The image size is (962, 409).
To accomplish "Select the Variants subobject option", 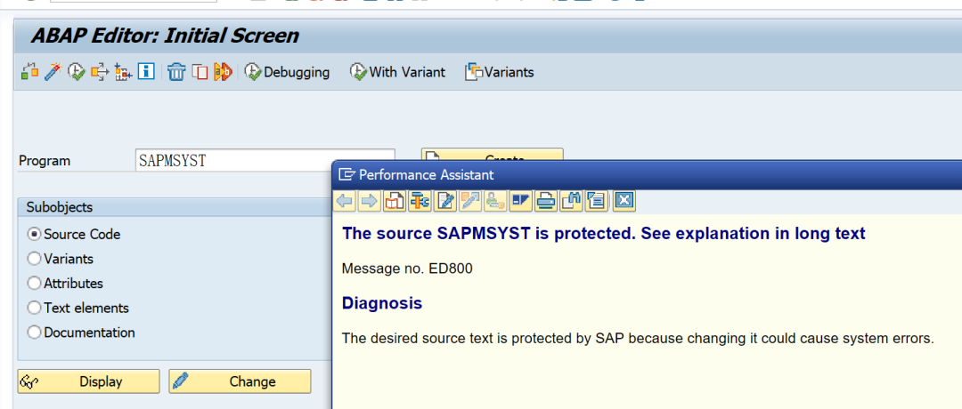I will [35, 259].
